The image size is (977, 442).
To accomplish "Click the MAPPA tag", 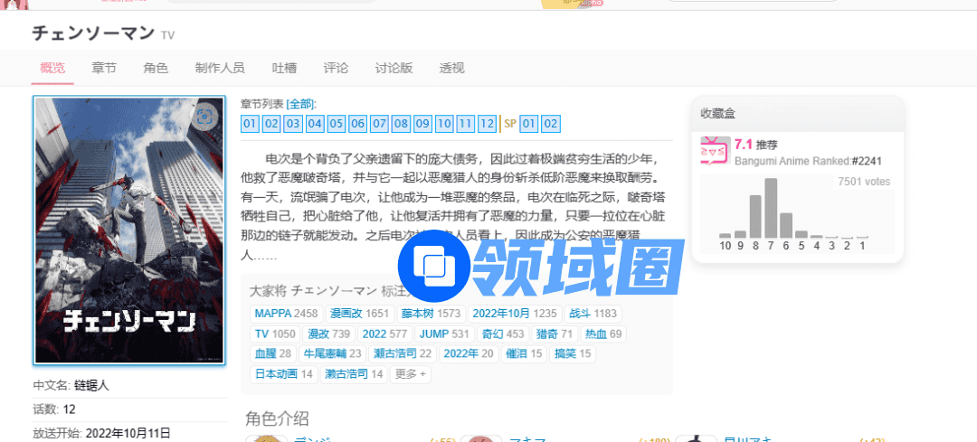I will click(x=272, y=314).
